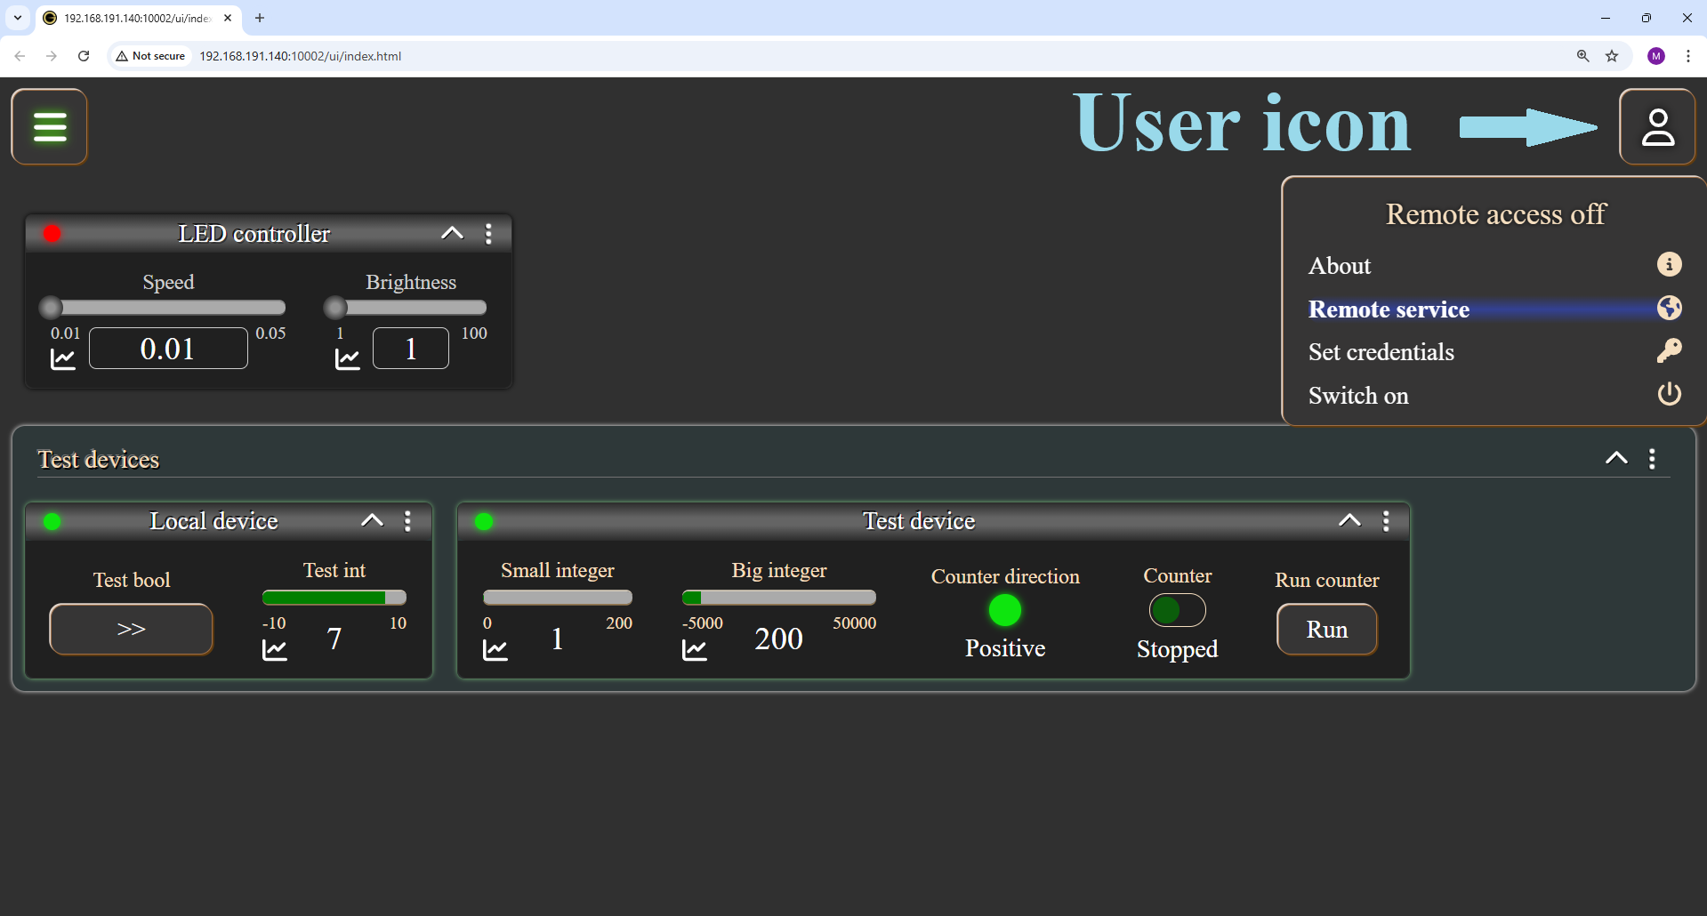Image resolution: width=1707 pixels, height=916 pixels.
Task: Click the Speed value input field
Action: [x=168, y=349]
